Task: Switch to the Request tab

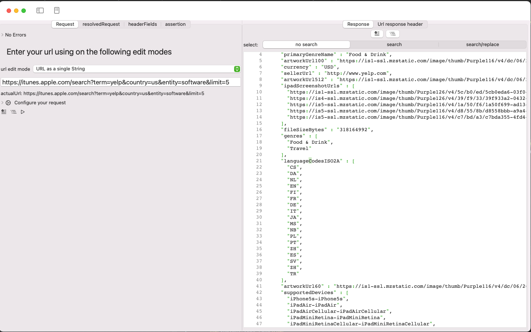Action: 65,24
